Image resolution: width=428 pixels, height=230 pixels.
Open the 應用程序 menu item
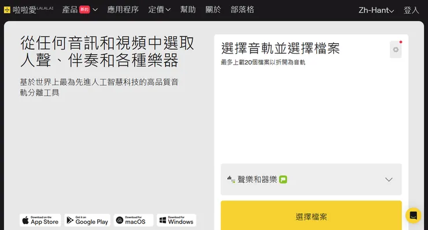[123, 10]
